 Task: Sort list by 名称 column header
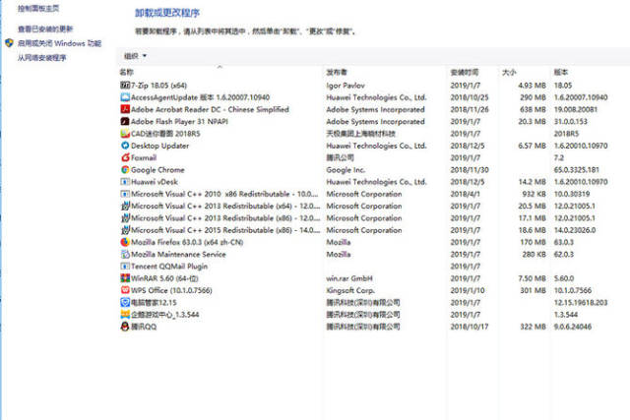click(x=127, y=72)
